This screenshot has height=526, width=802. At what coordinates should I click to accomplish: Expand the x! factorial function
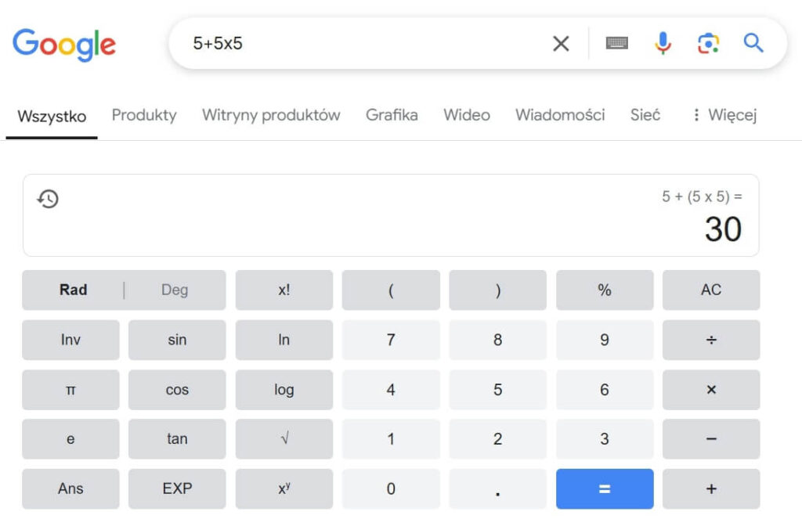coord(284,290)
